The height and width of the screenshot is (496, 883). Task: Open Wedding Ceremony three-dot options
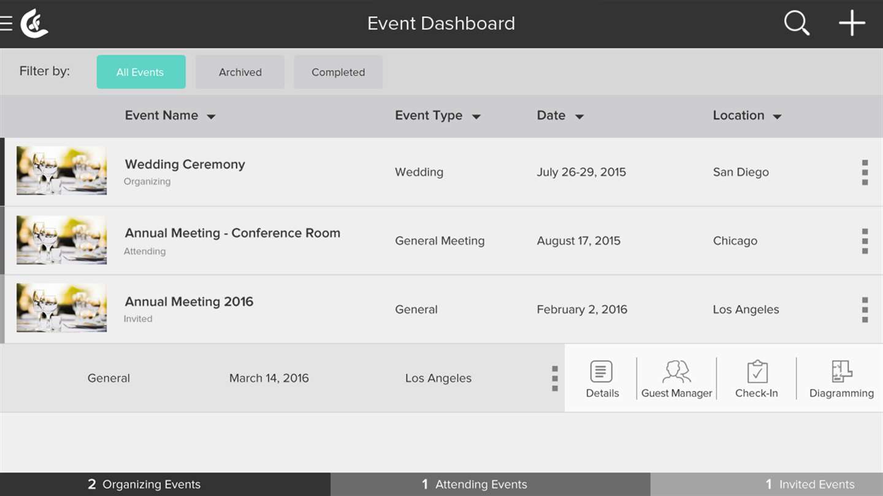click(x=865, y=173)
